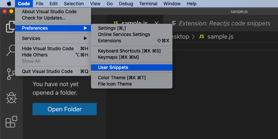
Task: Open the File menu
Action: point(40,4)
